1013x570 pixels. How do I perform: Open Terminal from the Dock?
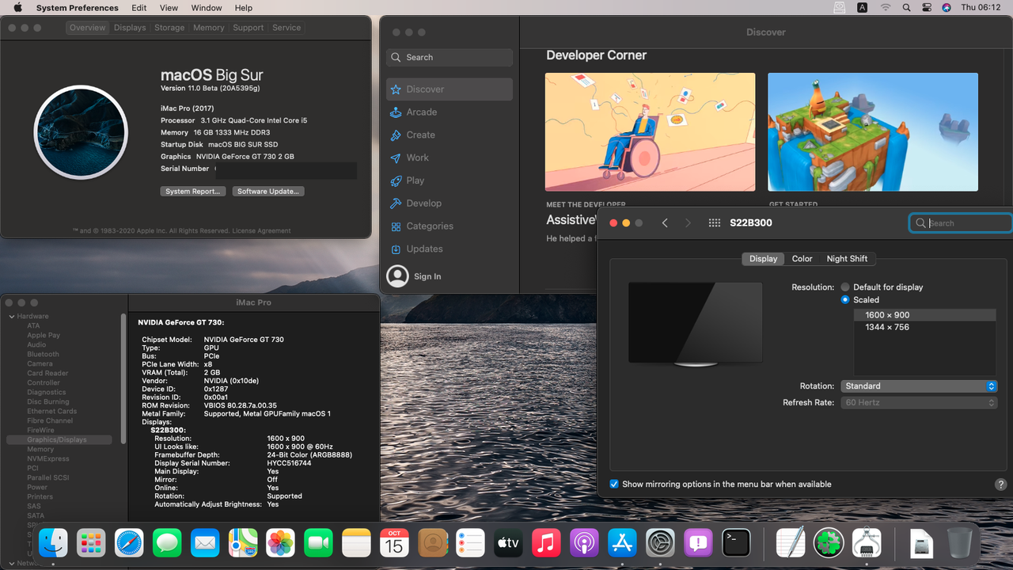click(736, 543)
